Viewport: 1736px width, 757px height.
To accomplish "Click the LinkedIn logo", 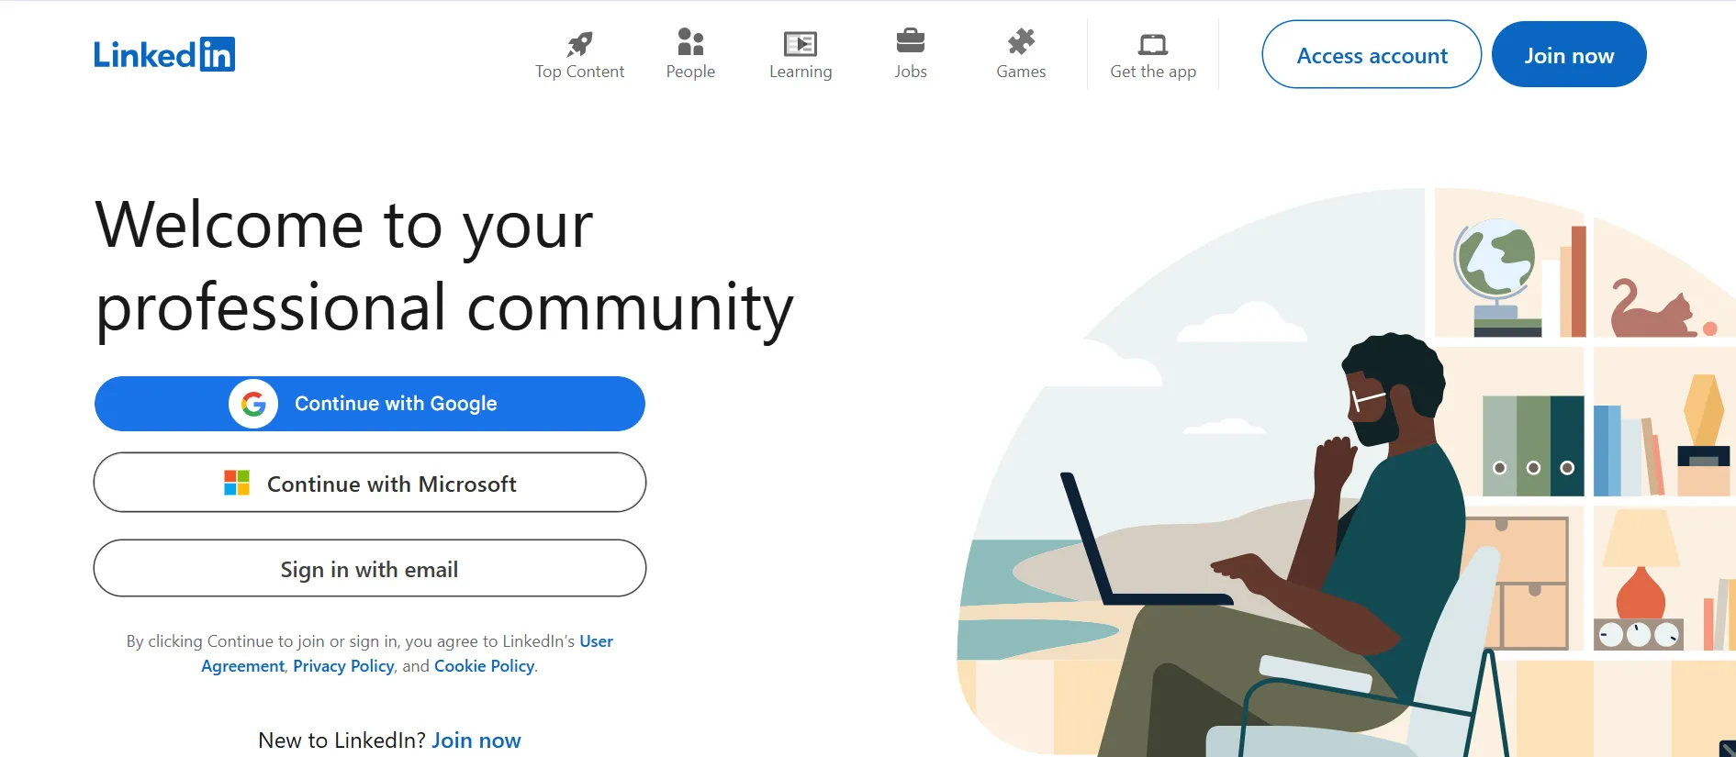I will click(164, 54).
